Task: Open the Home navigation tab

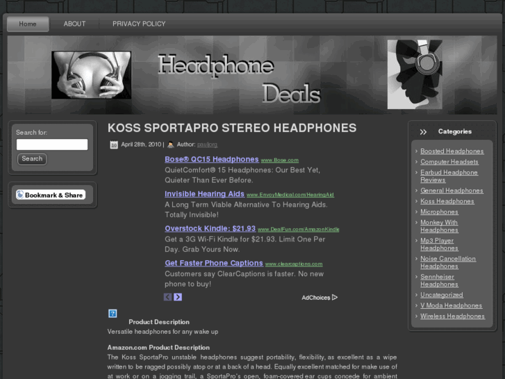Action: coord(28,24)
